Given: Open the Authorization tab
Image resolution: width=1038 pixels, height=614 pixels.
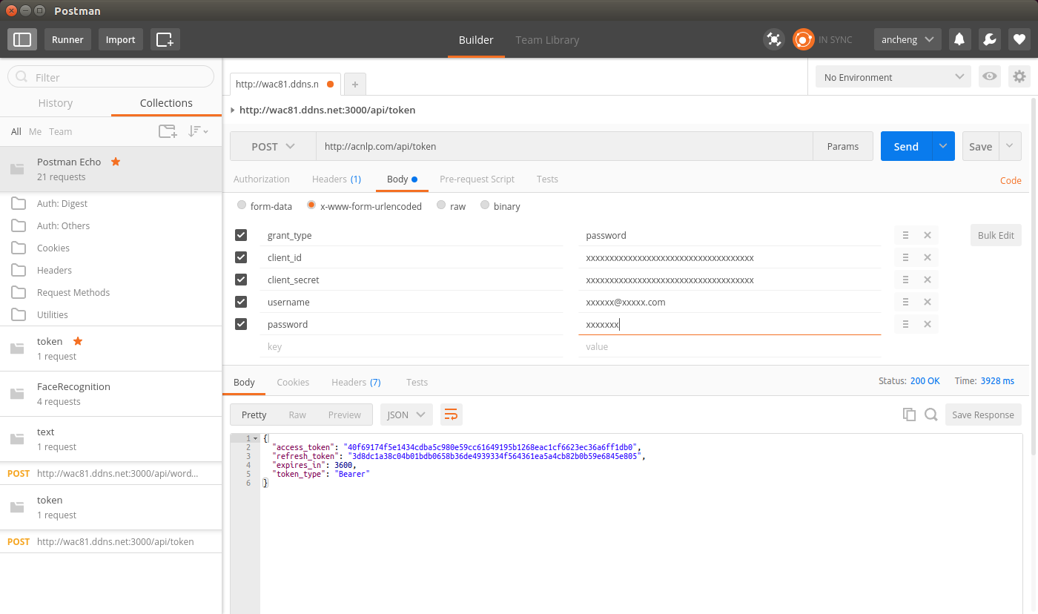Looking at the screenshot, I should [x=262, y=179].
